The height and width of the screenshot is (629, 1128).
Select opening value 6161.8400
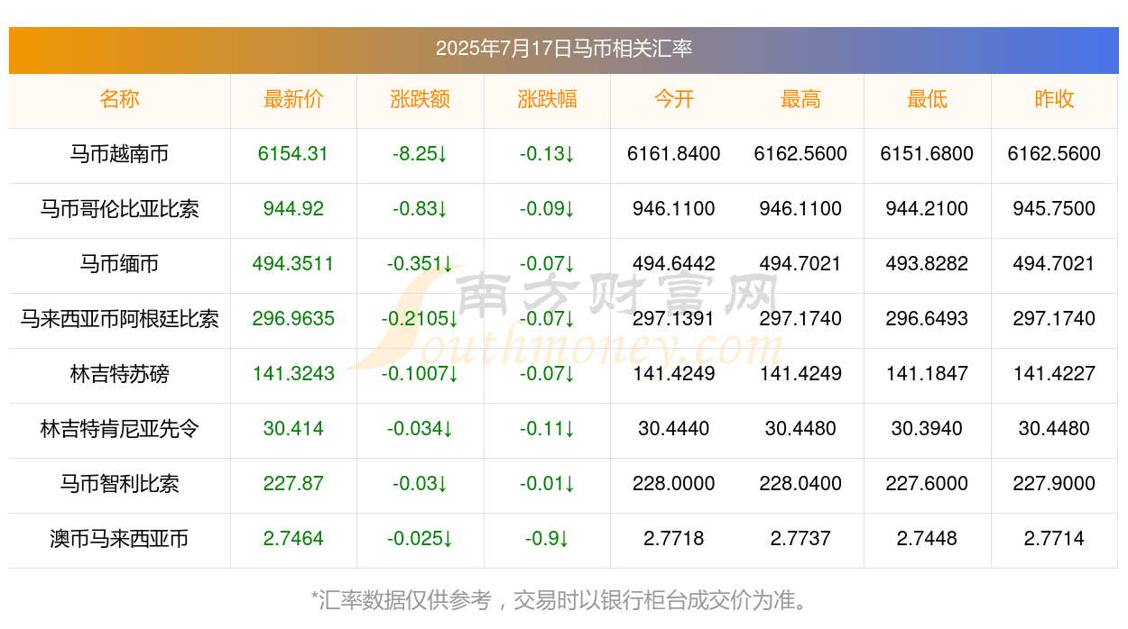pos(674,154)
